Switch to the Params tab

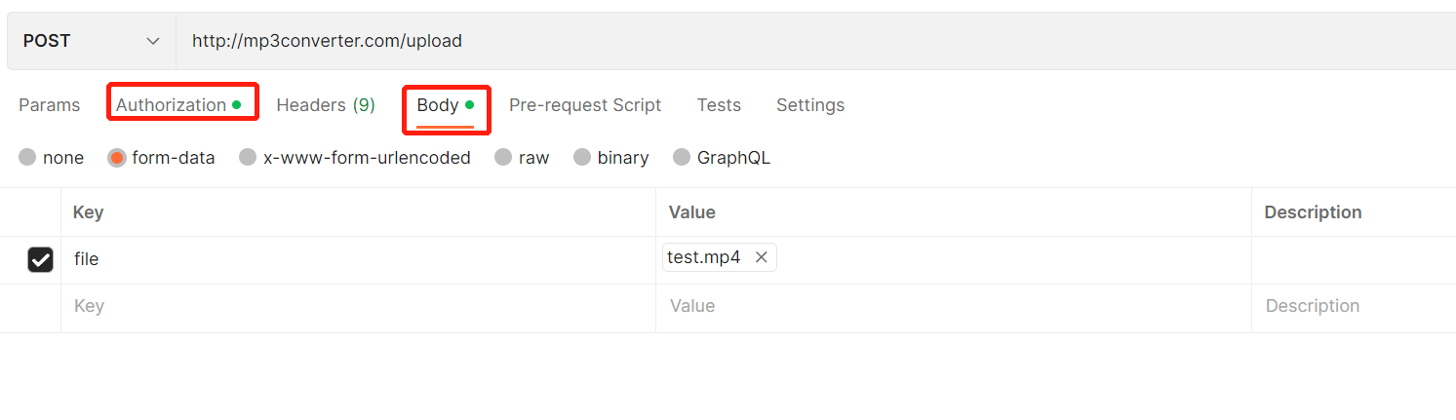tap(50, 105)
